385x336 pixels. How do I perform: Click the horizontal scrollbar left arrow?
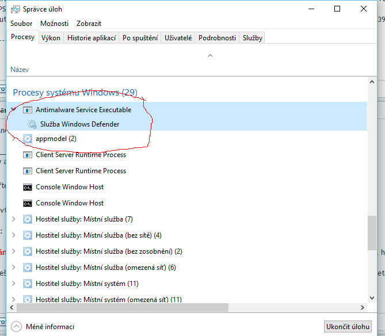(12, 307)
